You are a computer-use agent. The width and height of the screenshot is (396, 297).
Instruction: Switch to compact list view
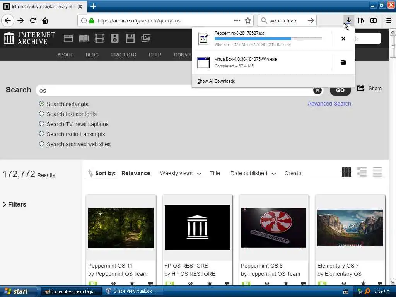(377, 172)
